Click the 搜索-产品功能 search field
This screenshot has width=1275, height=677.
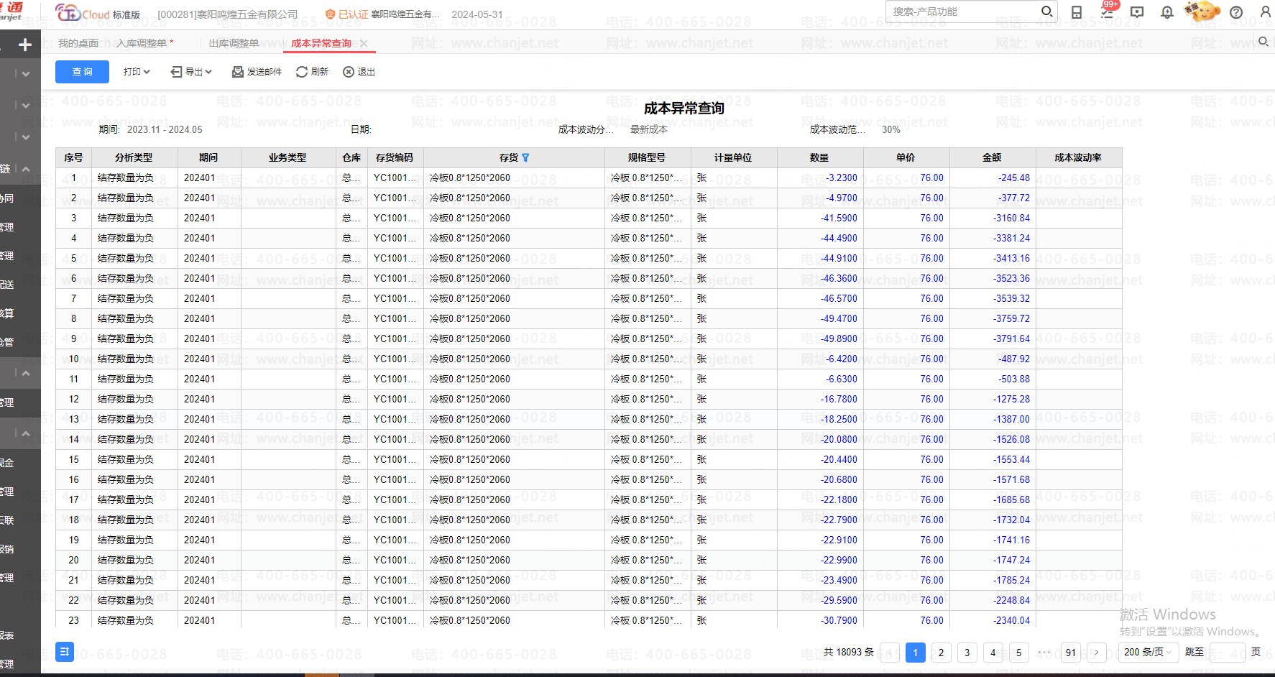point(963,11)
